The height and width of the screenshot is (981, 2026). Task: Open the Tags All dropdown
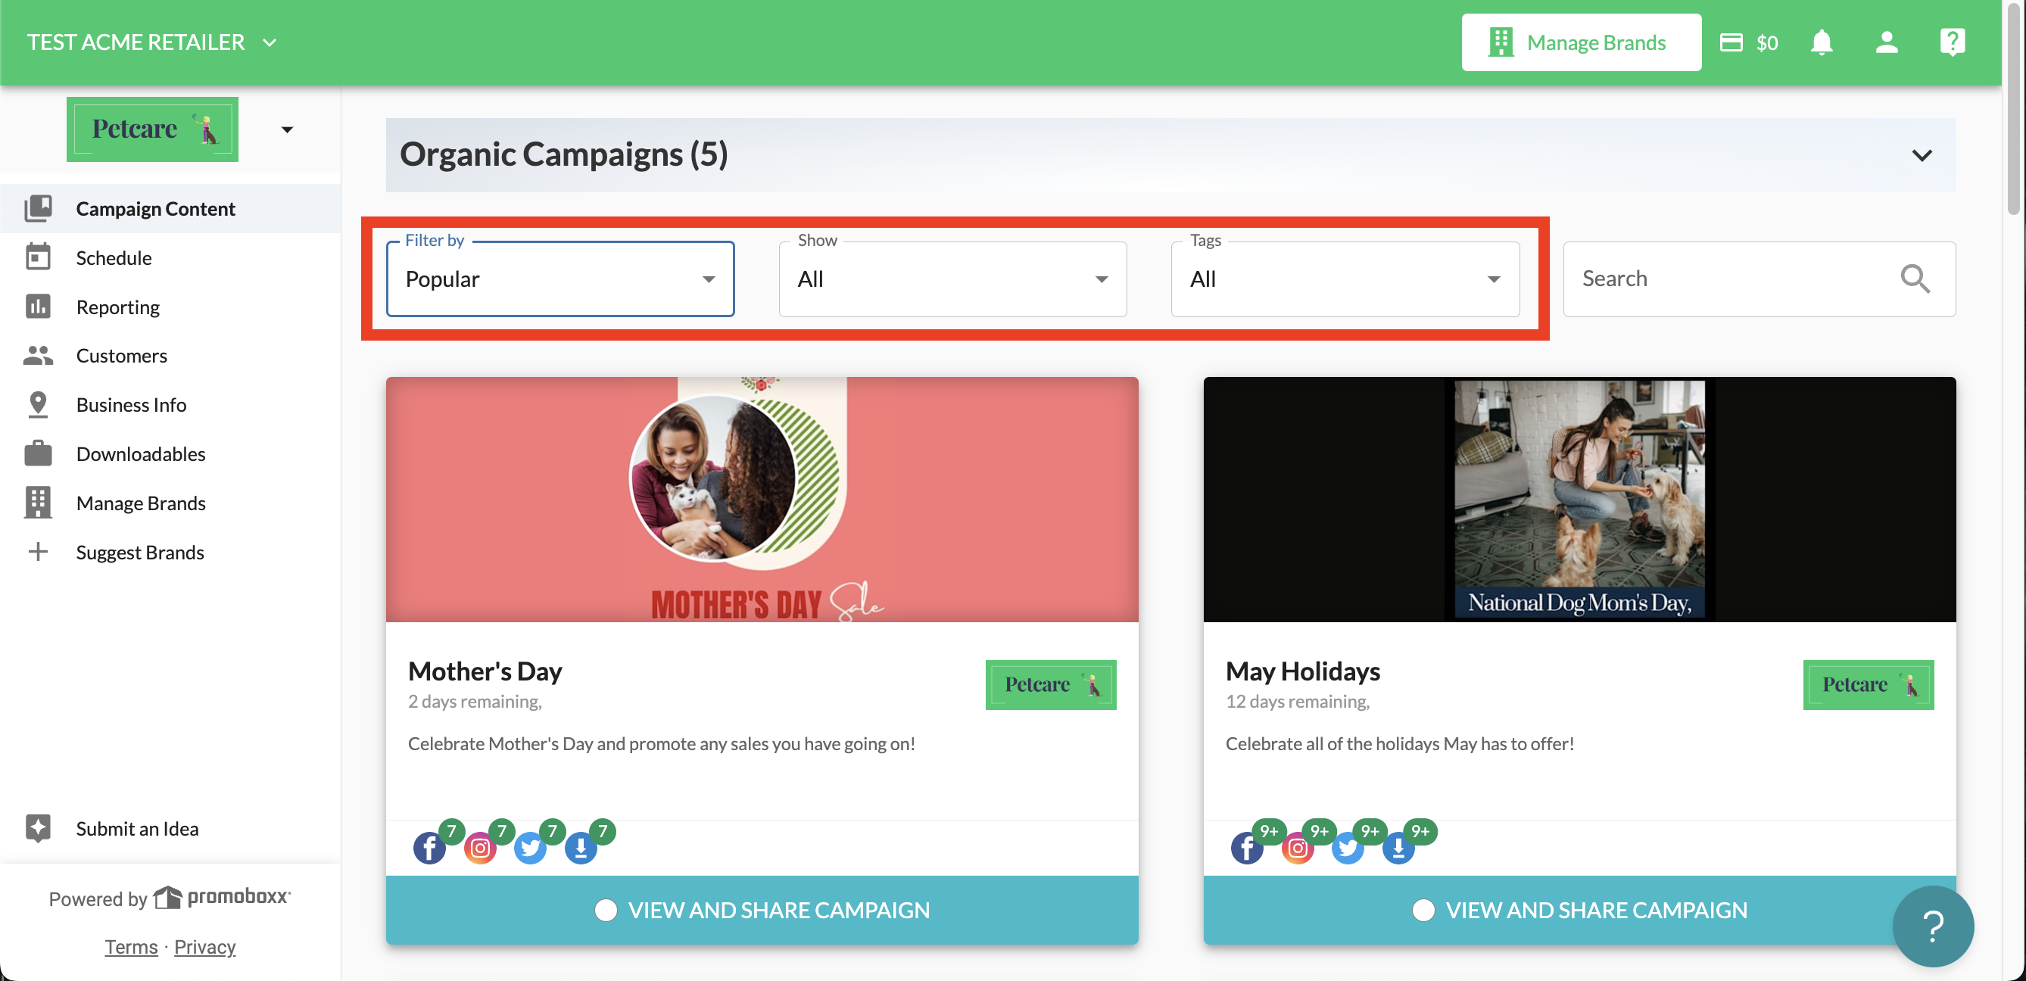[1345, 279]
